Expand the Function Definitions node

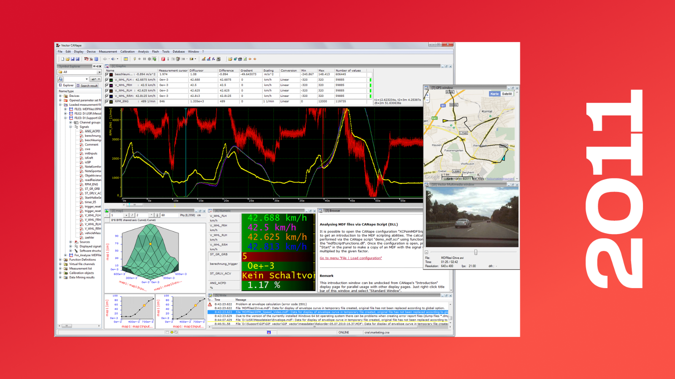click(60, 260)
